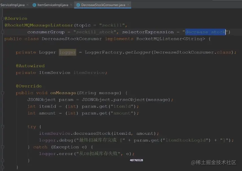The image size is (242, 171).
Task: Click class icon on ItemServiceImpl.java tab
Action: pyautogui.click(x=34, y=5)
